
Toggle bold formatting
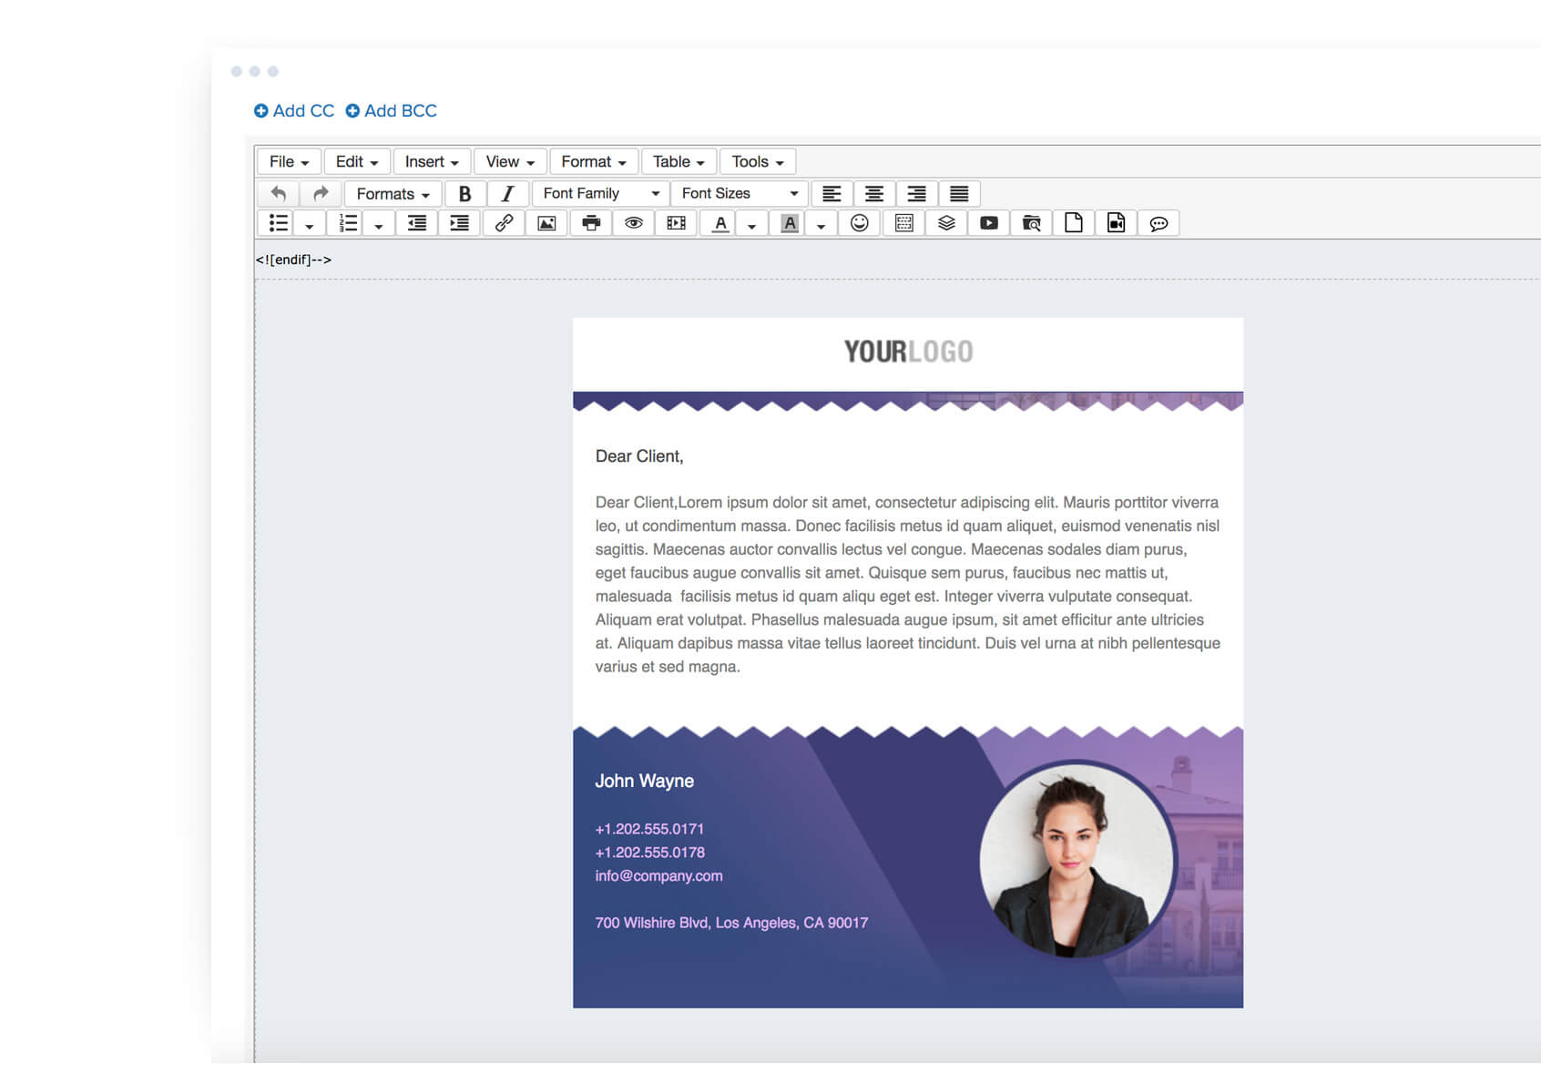click(465, 192)
